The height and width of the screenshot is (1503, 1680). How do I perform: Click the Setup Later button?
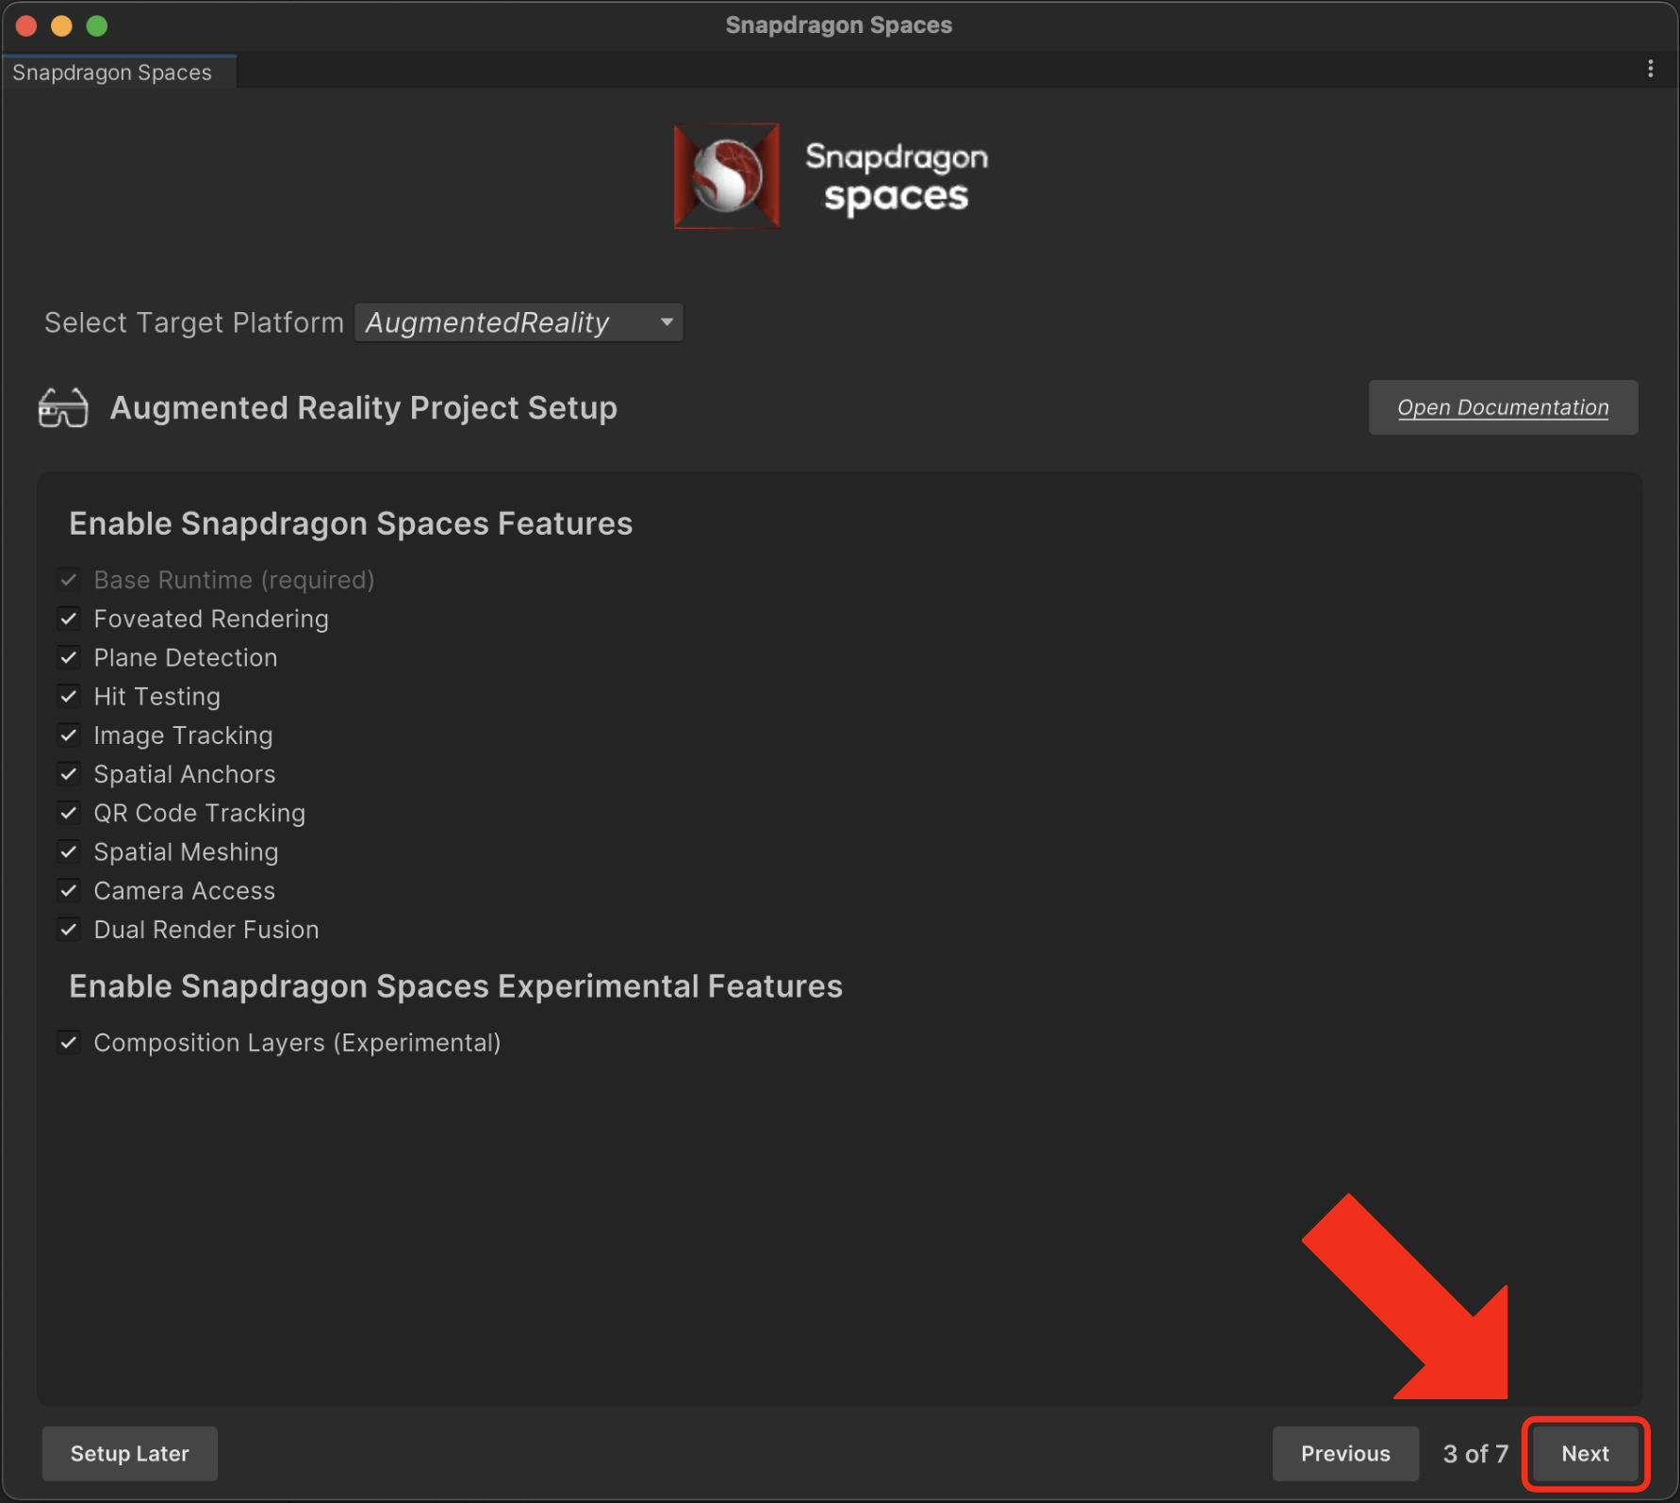click(x=130, y=1453)
